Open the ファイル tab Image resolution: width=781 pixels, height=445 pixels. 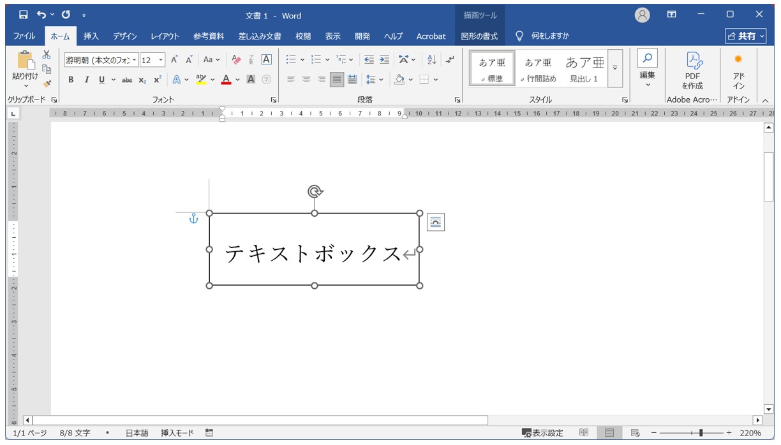(24, 36)
